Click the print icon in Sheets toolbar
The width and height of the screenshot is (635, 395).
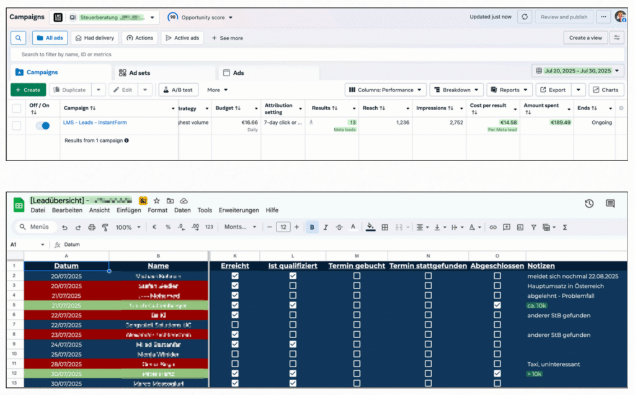[x=92, y=227]
